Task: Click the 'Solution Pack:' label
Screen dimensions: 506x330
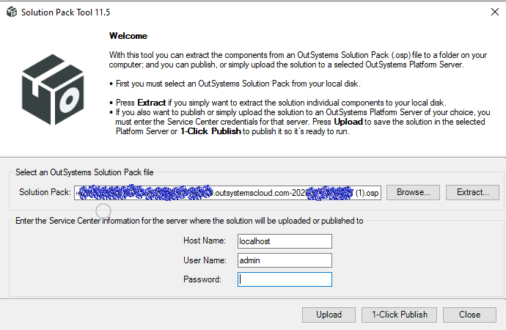Action: [x=45, y=192]
